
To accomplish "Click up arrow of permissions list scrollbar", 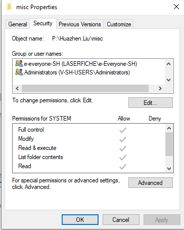I will [169, 128].
